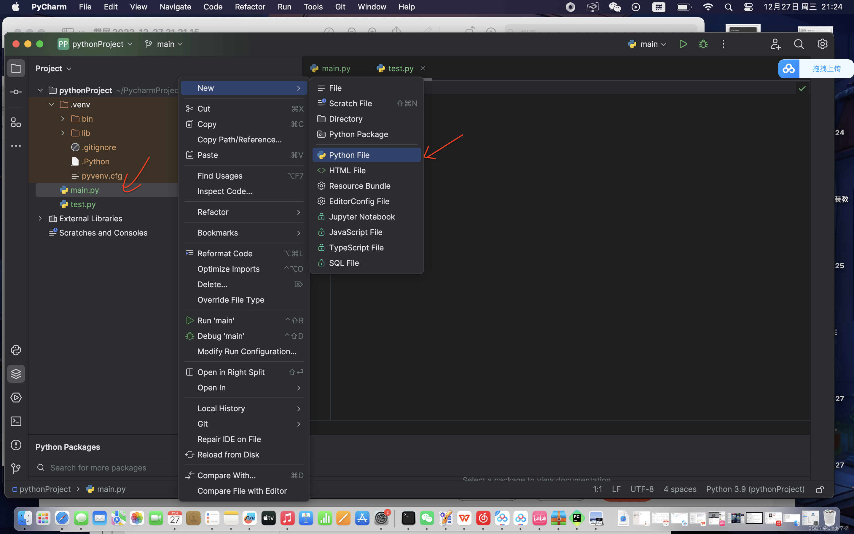Open the Commit tool window icon
This screenshot has width=854, height=534.
point(16,92)
